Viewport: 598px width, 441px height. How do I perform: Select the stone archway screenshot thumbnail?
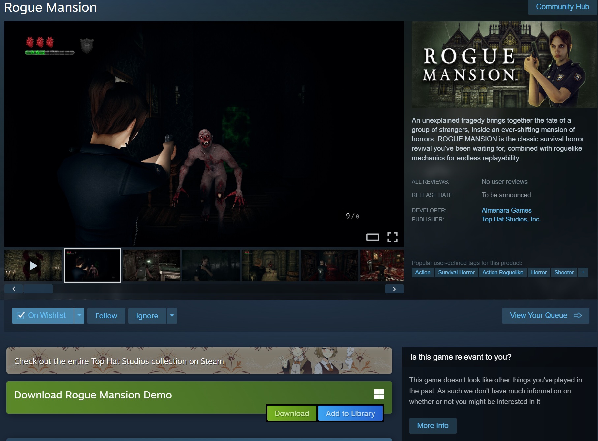point(270,265)
